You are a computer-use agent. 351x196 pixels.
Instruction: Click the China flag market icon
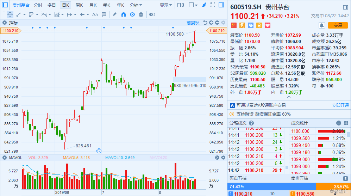(x=234, y=25)
